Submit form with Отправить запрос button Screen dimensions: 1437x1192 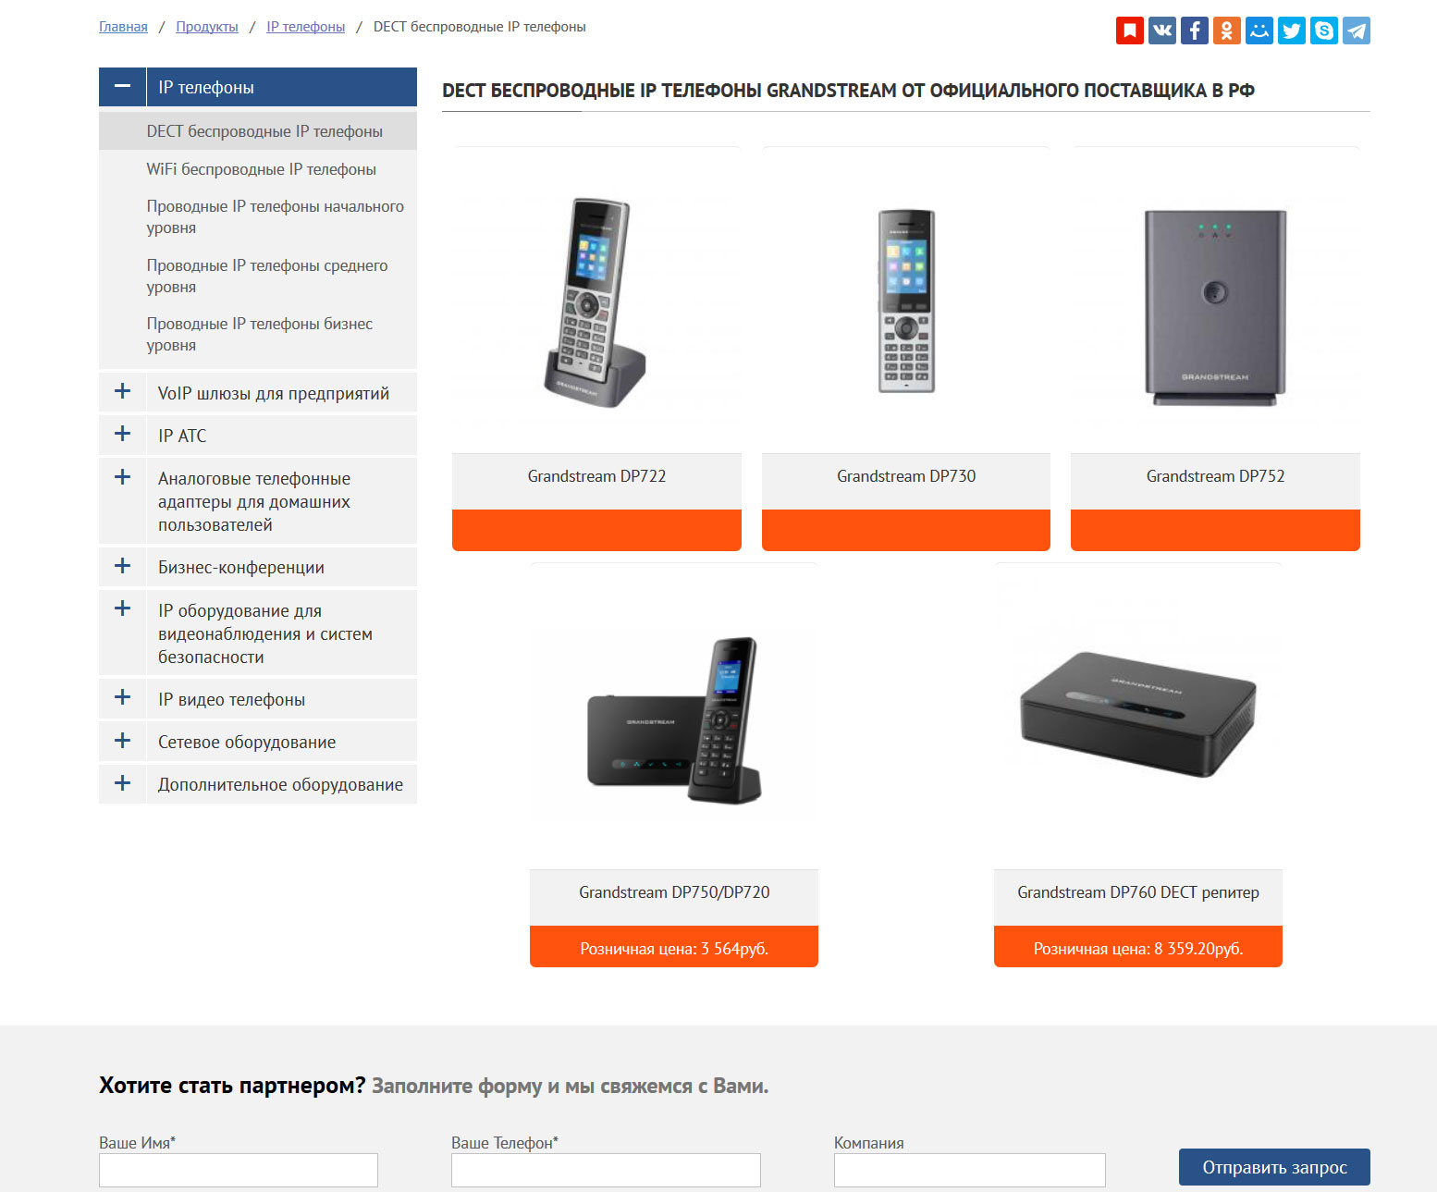click(x=1274, y=1167)
